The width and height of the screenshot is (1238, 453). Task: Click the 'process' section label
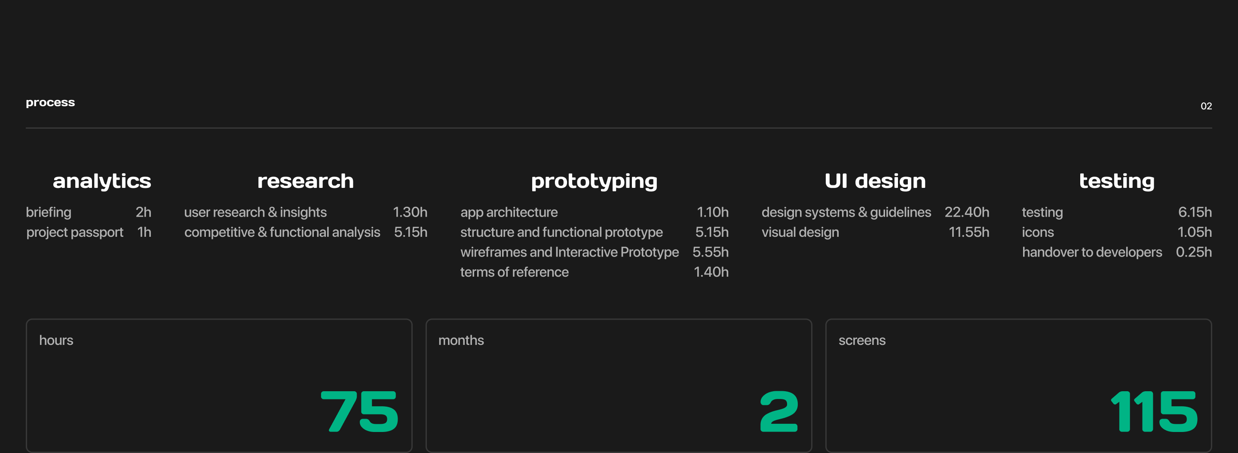tap(50, 103)
